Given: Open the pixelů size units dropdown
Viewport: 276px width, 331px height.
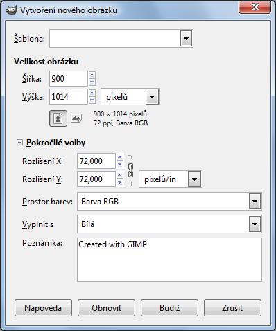Looking at the screenshot, I should click(153, 97).
